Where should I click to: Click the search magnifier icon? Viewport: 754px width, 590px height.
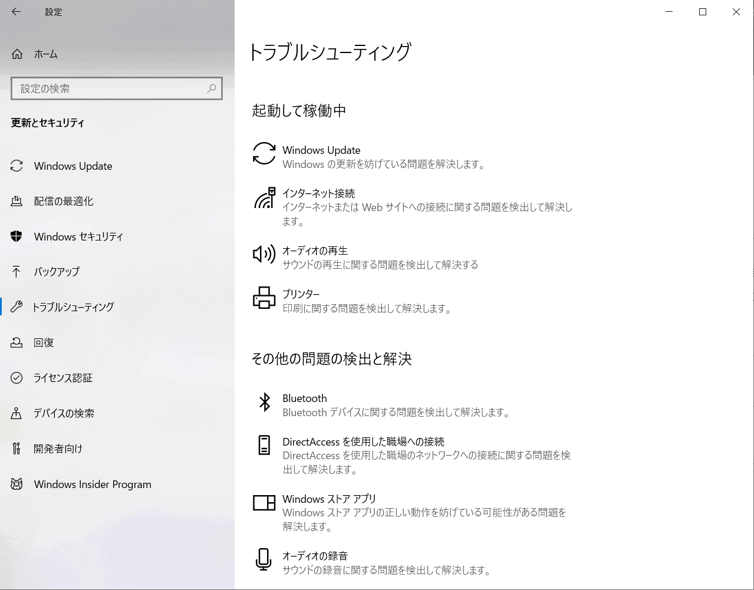point(212,88)
